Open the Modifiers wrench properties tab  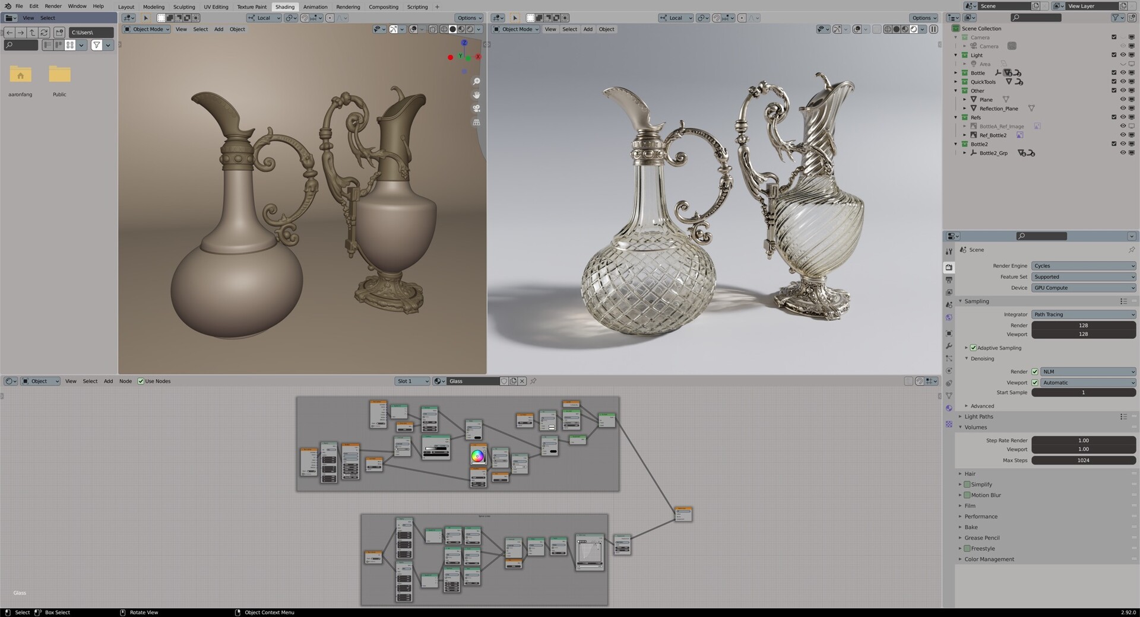tap(949, 346)
